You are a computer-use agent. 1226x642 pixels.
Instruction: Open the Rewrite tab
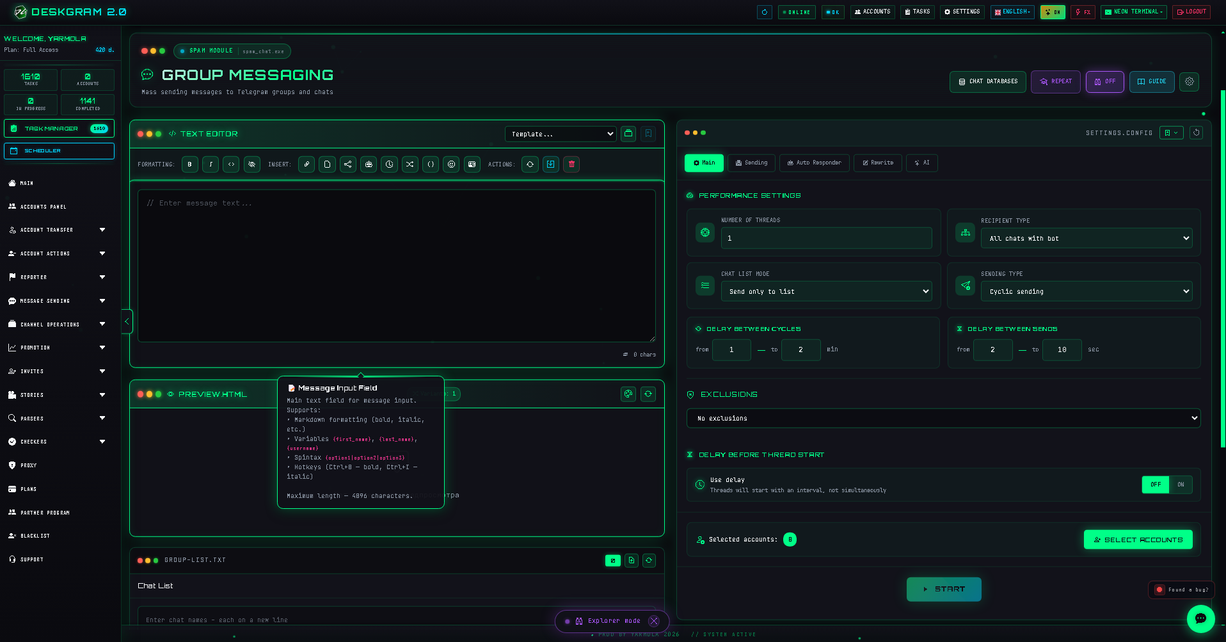(878, 163)
